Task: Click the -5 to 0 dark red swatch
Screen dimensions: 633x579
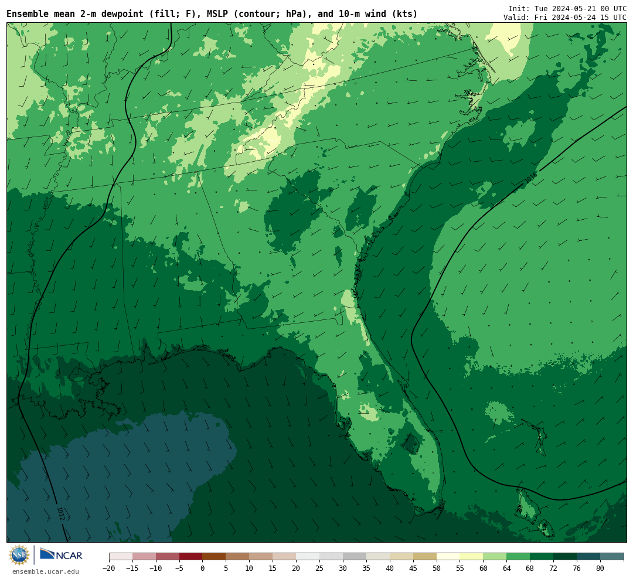Action: pyautogui.click(x=190, y=557)
